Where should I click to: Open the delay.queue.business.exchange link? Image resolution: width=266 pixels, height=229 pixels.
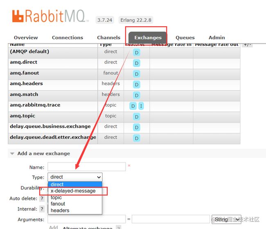pos(50,127)
